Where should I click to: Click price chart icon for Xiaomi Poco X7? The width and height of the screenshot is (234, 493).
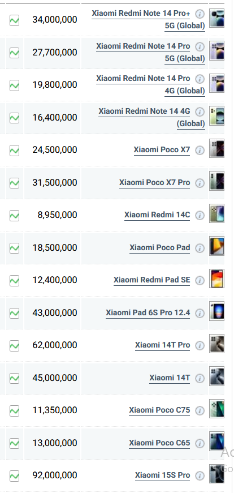point(14,151)
